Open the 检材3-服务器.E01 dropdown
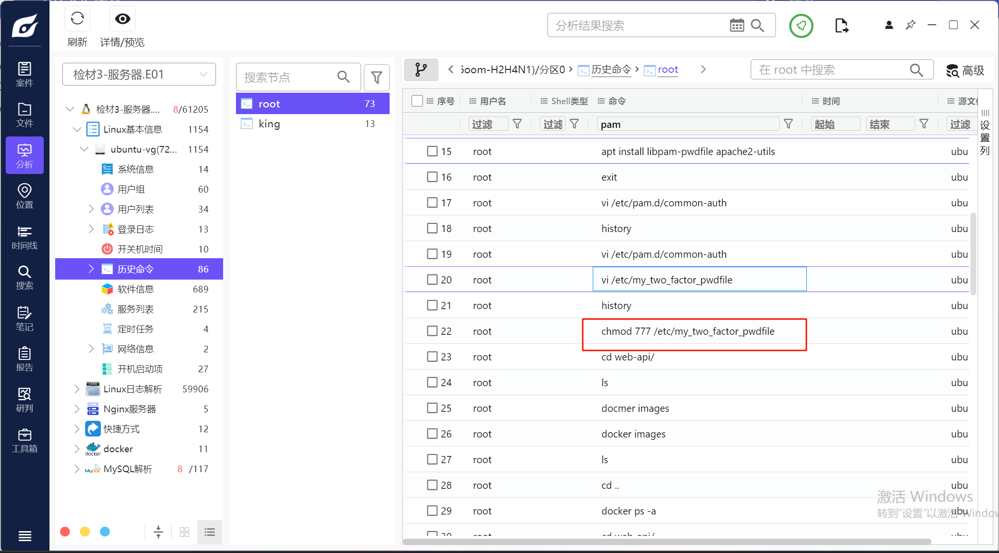This screenshot has width=999, height=553. 139,74
